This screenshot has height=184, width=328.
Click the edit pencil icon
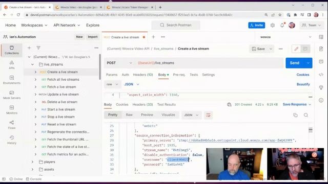click(x=296, y=49)
